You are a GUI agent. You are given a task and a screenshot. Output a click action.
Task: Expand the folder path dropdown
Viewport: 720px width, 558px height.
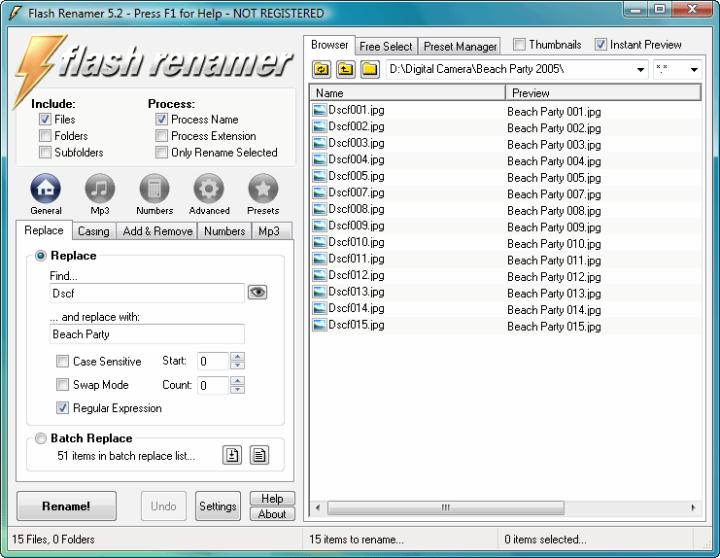click(640, 70)
